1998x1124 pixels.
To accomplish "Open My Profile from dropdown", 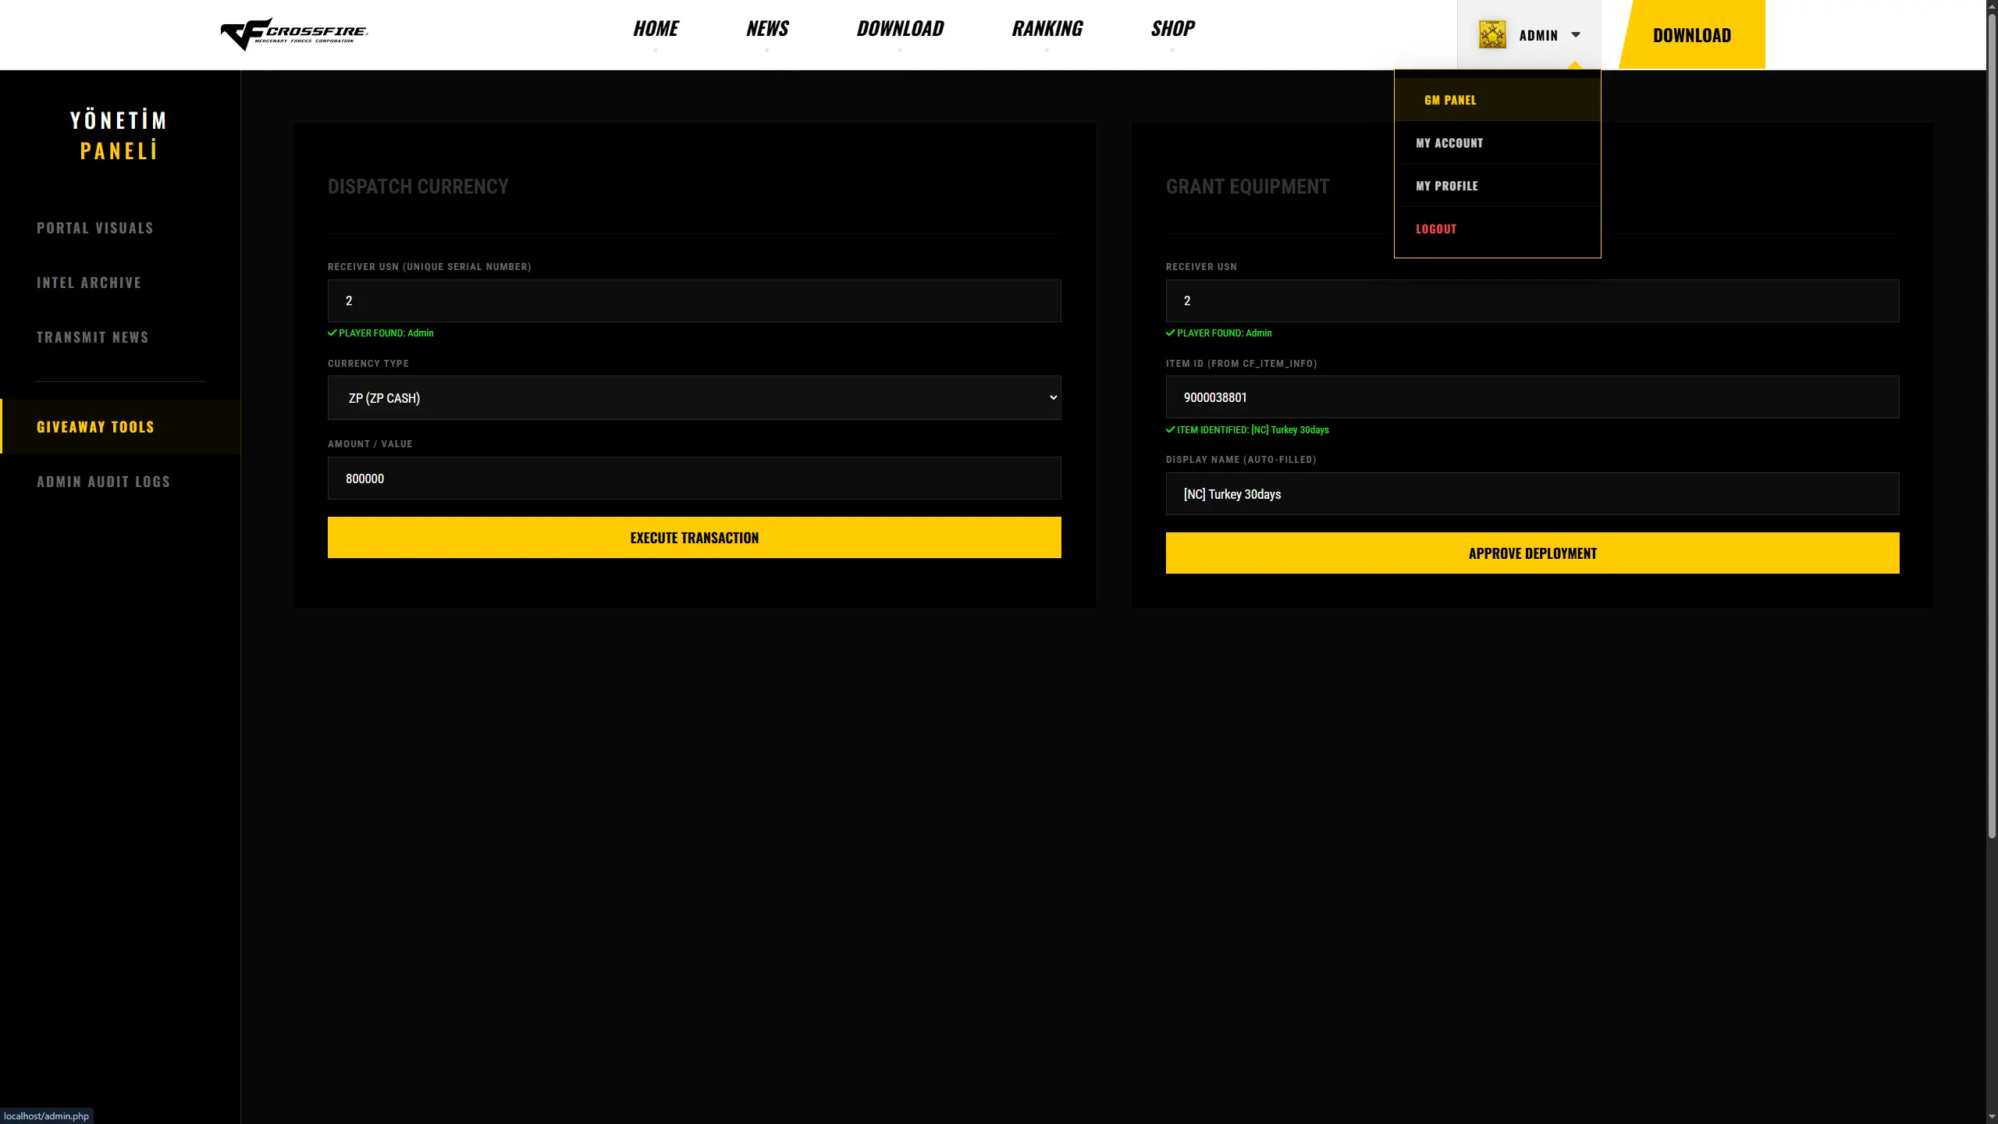I will pyautogui.click(x=1498, y=186).
